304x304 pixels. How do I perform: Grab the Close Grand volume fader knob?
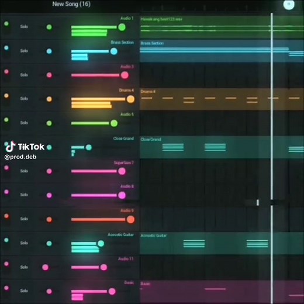coord(89,147)
